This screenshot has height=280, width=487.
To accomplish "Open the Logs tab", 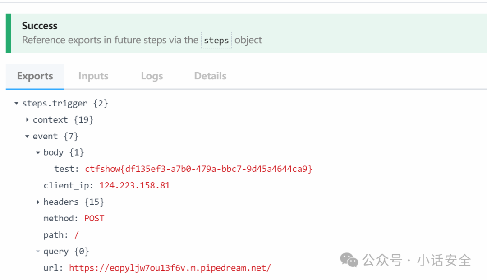I will 152,76.
